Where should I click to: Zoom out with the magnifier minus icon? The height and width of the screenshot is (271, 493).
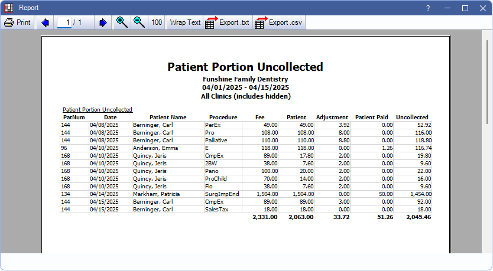click(139, 22)
